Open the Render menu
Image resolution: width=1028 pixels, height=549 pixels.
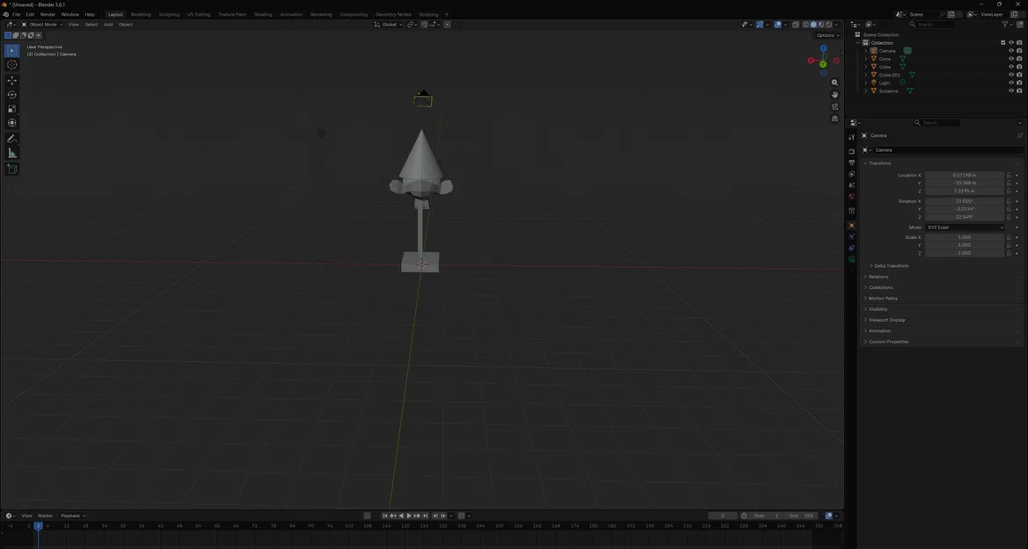tap(47, 14)
